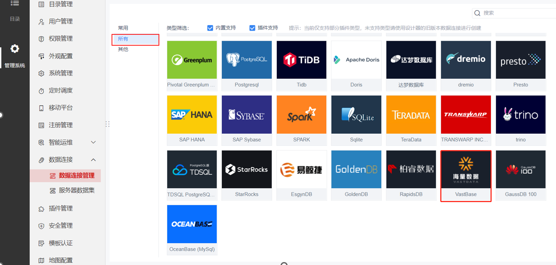Click the 外观配置 paint roller icon

(x=41, y=56)
